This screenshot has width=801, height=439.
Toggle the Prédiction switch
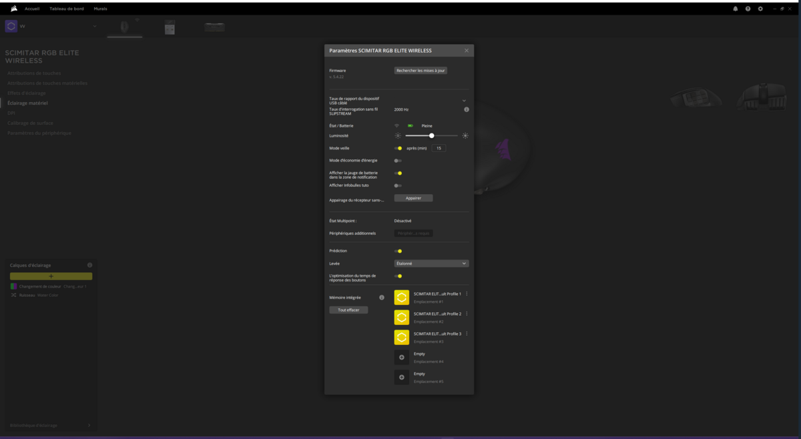[x=398, y=251]
